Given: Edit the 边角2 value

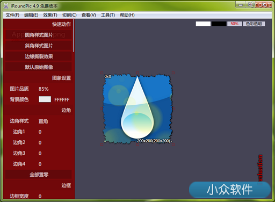Looking at the screenshot, I should (x=40, y=142).
